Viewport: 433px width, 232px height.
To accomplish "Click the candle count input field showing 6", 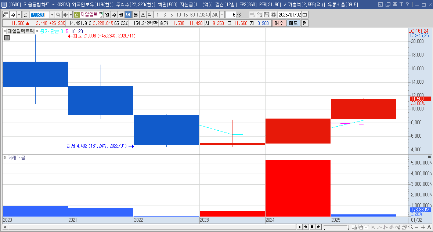I will [x=231, y=15].
